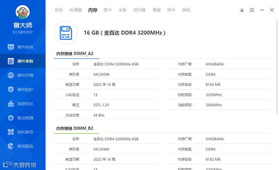Click serial number 04120446

(101, 149)
